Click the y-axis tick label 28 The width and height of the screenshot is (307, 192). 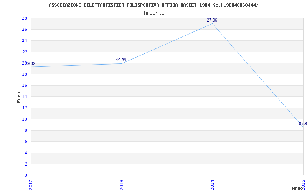point(25,18)
